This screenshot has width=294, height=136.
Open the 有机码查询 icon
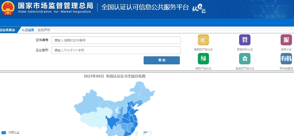286,59
